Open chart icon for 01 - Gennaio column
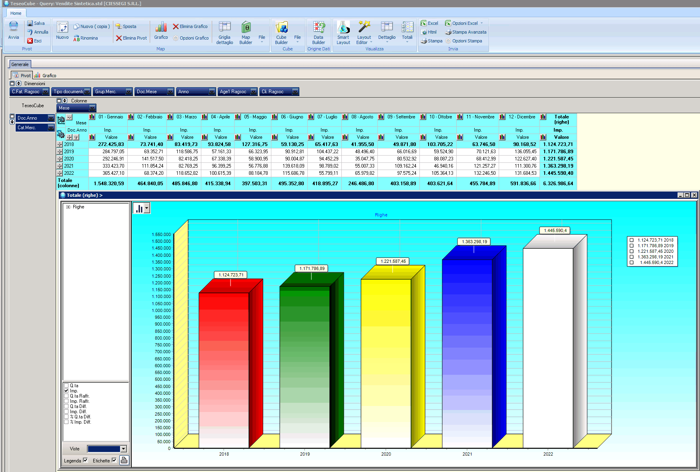 [x=92, y=117]
